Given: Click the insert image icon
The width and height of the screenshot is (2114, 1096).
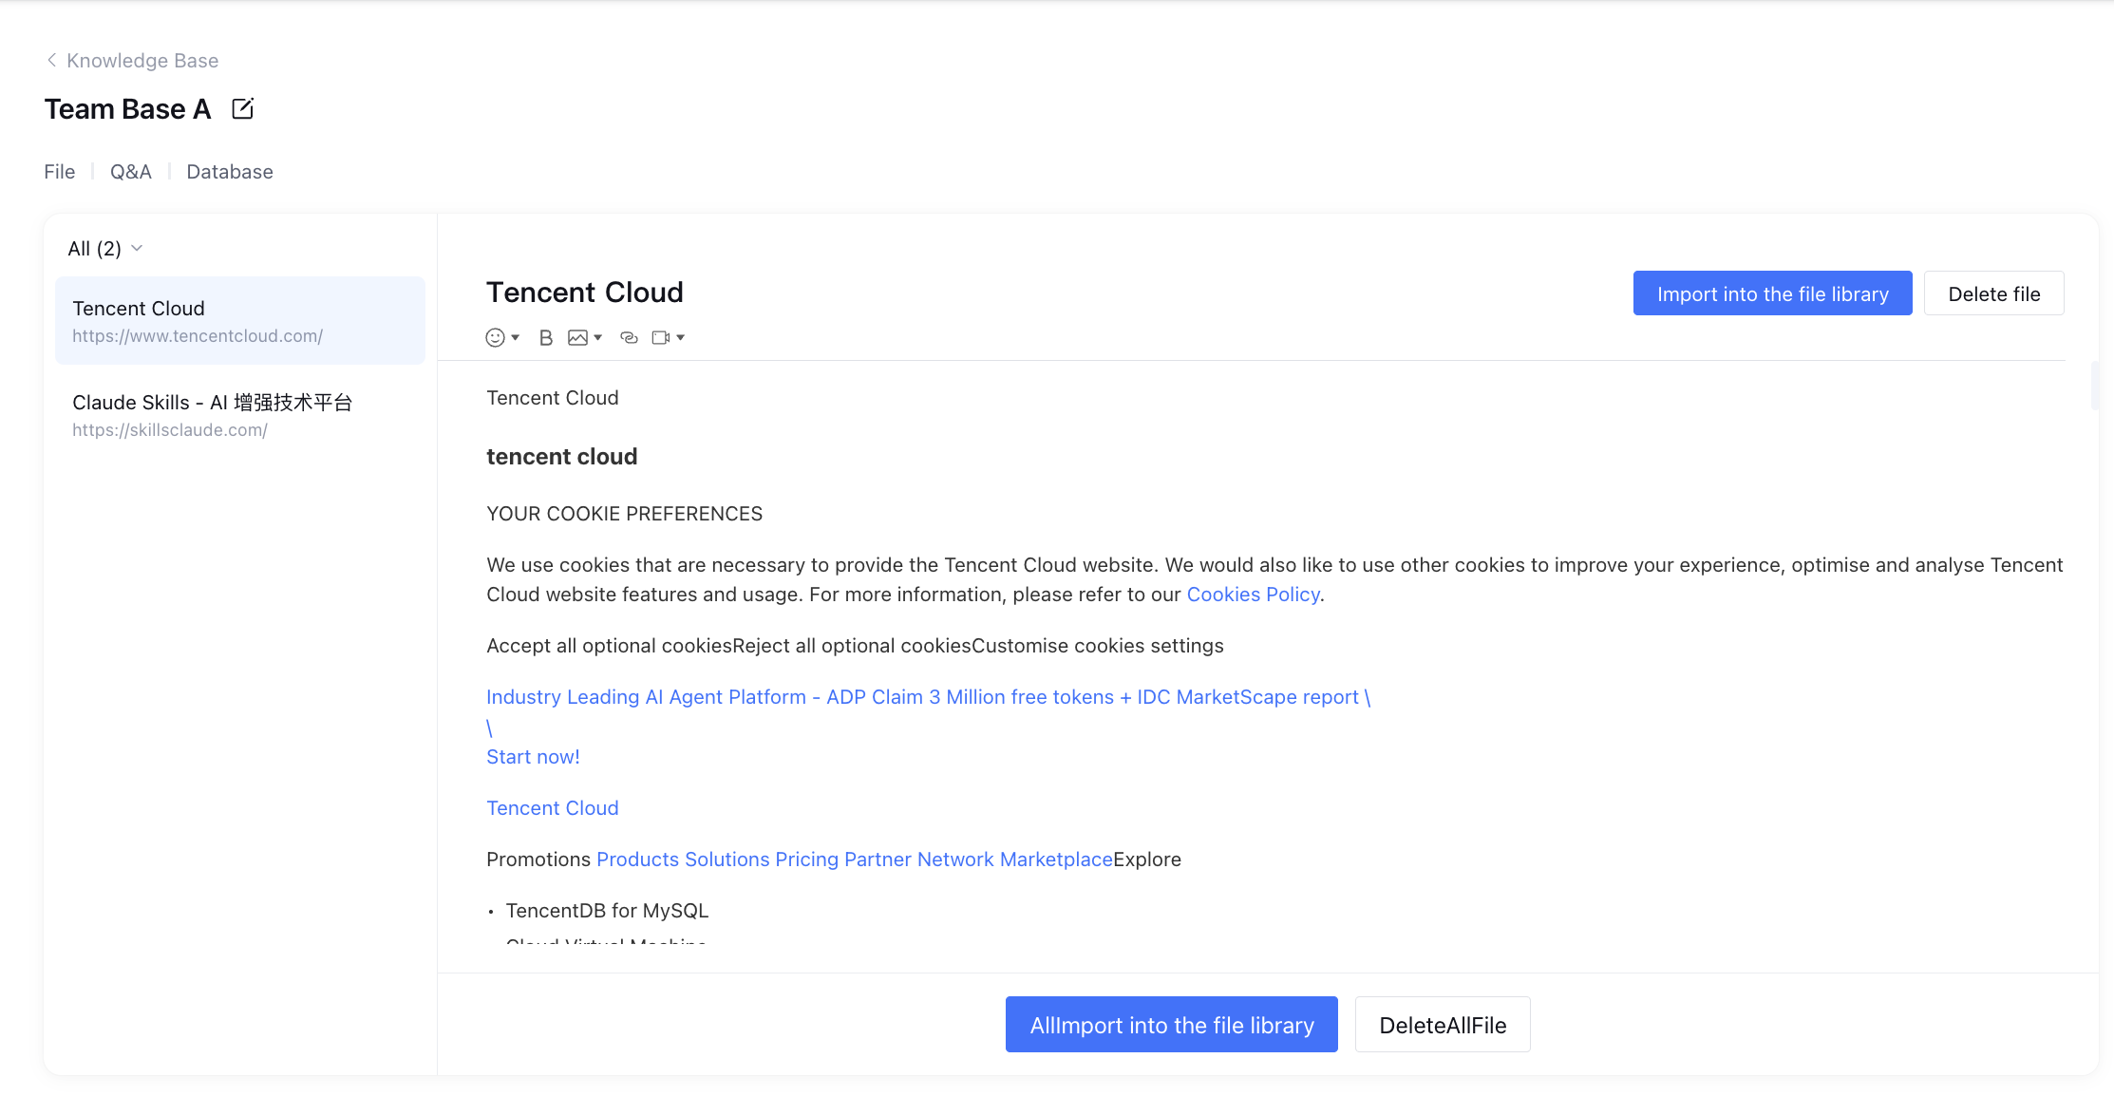Looking at the screenshot, I should pyautogui.click(x=577, y=338).
